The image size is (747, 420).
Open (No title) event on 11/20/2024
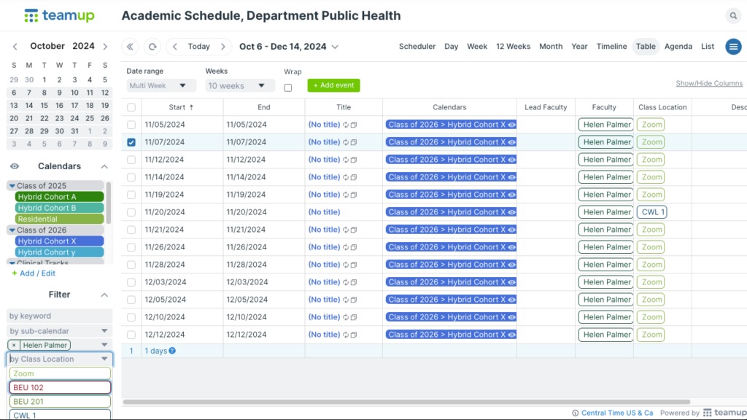pos(324,212)
